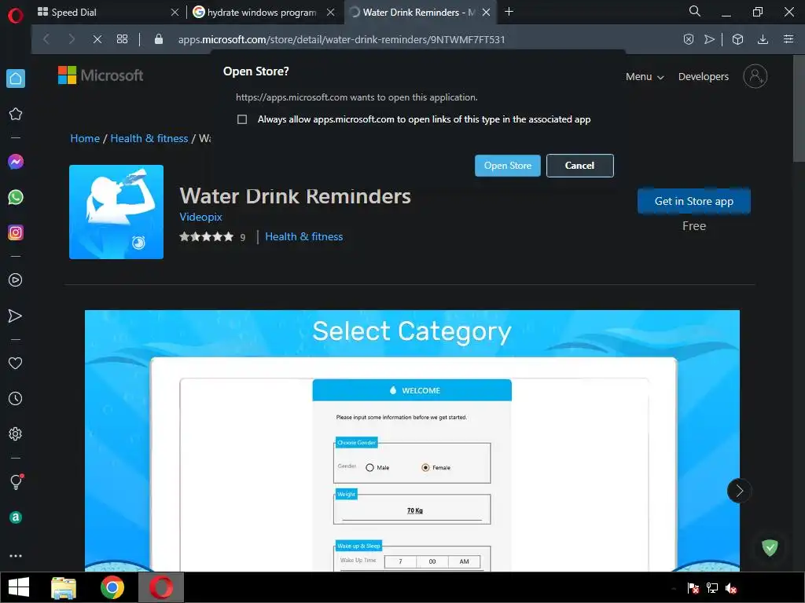Open Microsoft account sign-in avatar
Viewport: 805px width, 603px height.
click(x=755, y=76)
